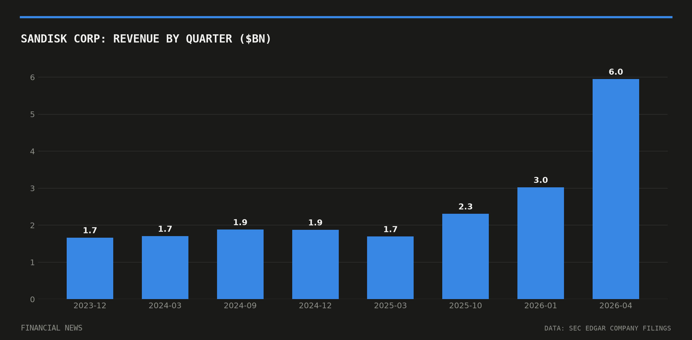Click the 2025-03 revenue bar
The width and height of the screenshot is (692, 340).
(x=390, y=268)
